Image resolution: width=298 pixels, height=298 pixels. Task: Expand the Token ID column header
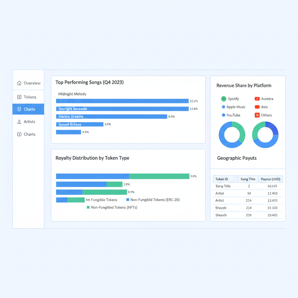[x=225, y=179]
